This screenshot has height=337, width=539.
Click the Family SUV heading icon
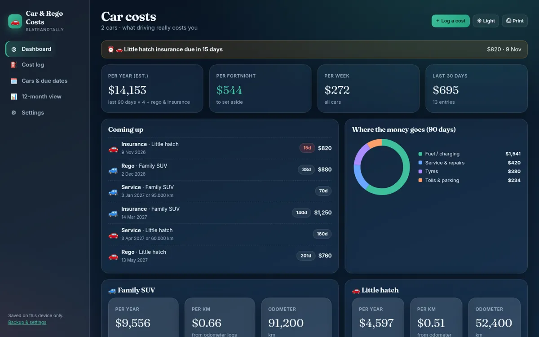click(112, 291)
